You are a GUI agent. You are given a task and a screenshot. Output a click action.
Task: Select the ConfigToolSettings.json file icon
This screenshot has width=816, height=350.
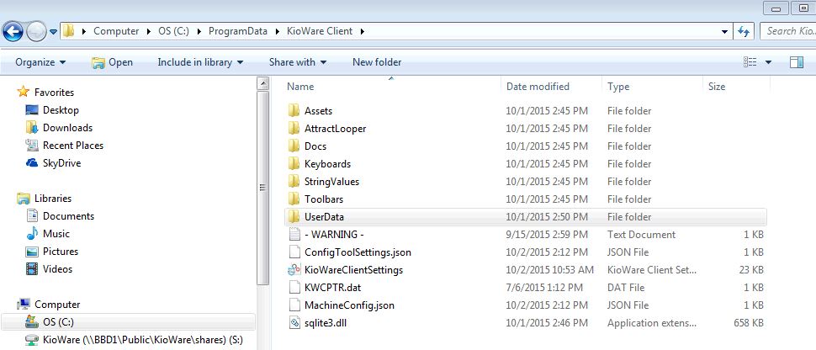[294, 252]
